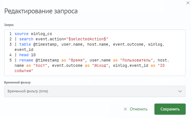Click the X icon beside Отменить
This screenshot has height=118, width=191.
(x=125, y=109)
